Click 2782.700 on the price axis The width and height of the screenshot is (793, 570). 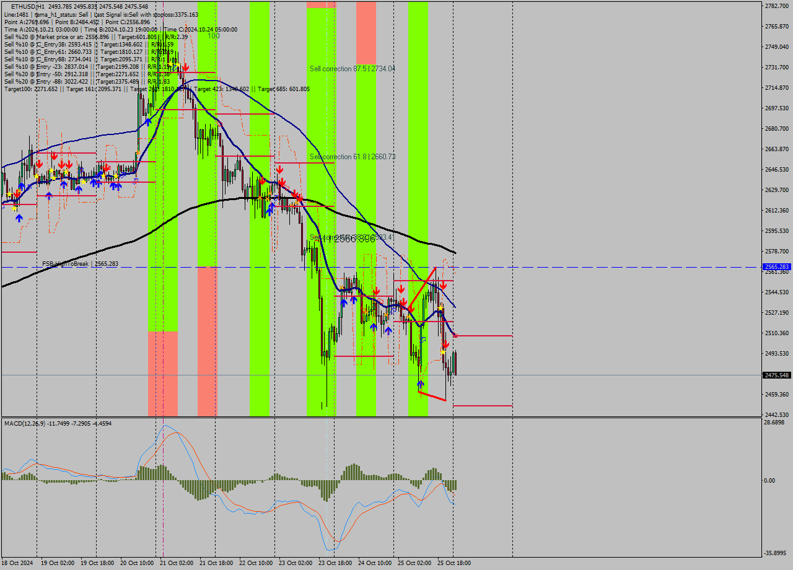click(776, 6)
